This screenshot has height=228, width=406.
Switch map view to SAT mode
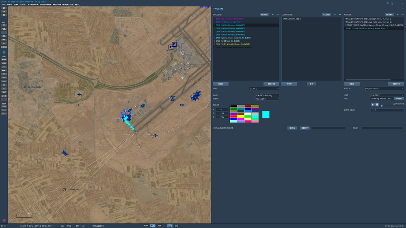point(153,226)
